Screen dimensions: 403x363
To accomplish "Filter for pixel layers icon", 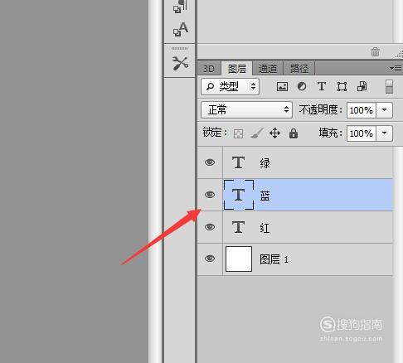I will click(x=282, y=87).
